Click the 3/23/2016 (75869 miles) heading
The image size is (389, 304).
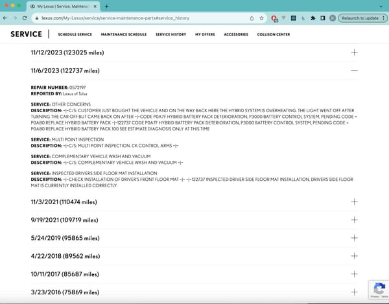pos(65,292)
